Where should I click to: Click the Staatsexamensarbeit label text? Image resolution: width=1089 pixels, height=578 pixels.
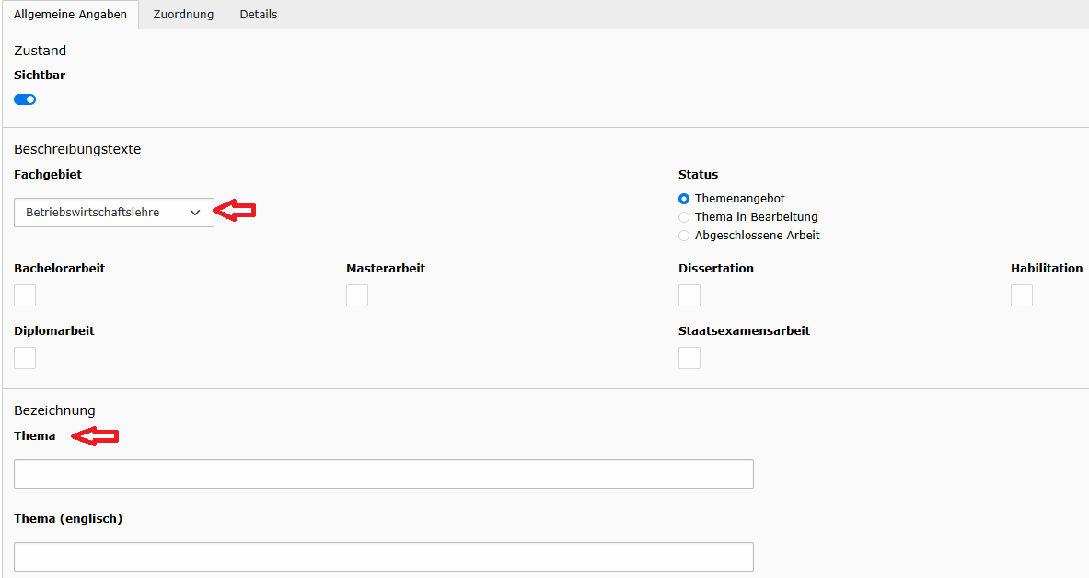click(x=744, y=331)
